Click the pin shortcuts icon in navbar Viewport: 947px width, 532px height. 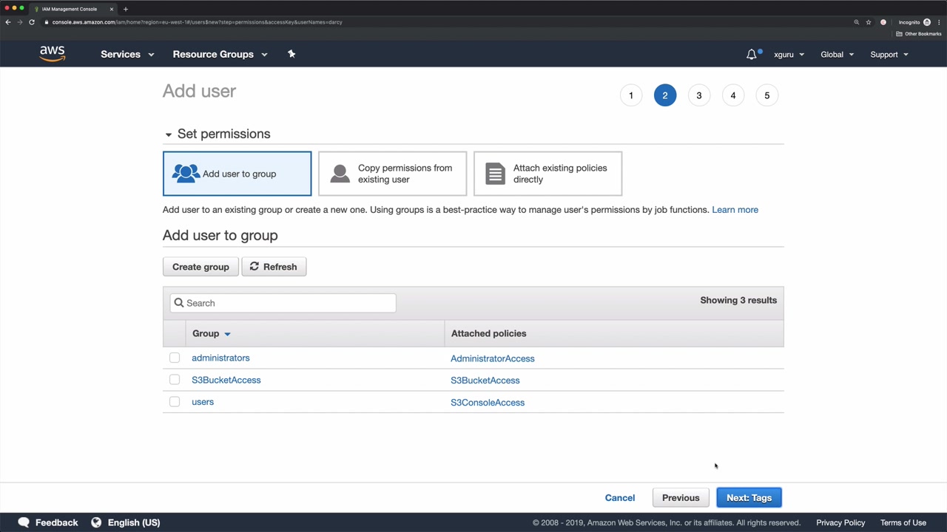[291, 54]
